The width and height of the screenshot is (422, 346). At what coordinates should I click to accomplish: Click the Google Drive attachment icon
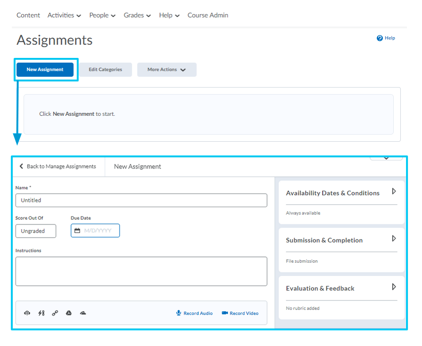[69, 313]
